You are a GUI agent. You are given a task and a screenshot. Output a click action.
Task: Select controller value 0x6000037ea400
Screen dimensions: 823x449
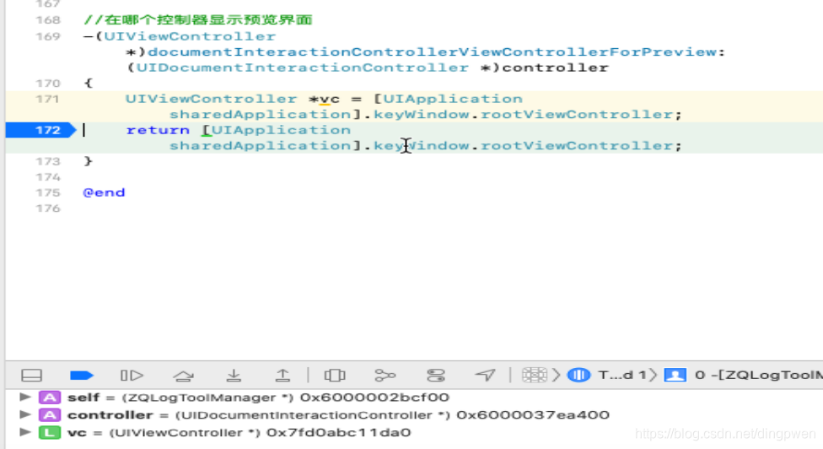(533, 415)
